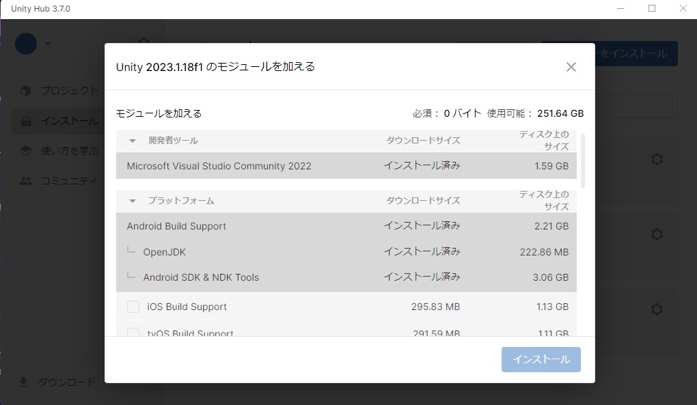697x405 pixels.
Task: Open the インストール sidebar tab
Action: (58, 121)
